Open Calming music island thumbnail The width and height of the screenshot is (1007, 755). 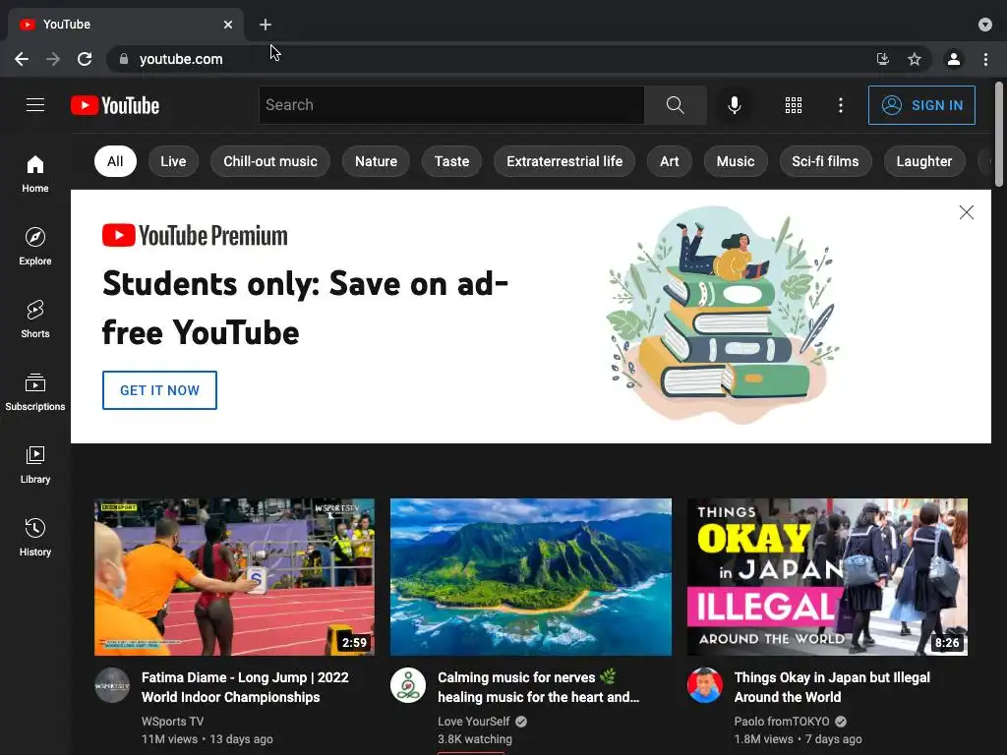point(531,576)
